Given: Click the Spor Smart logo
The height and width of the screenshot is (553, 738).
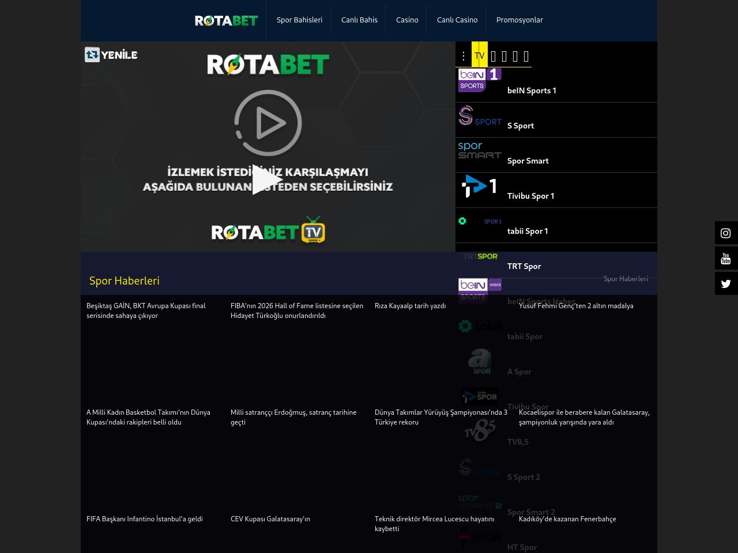Looking at the screenshot, I should pyautogui.click(x=480, y=150).
